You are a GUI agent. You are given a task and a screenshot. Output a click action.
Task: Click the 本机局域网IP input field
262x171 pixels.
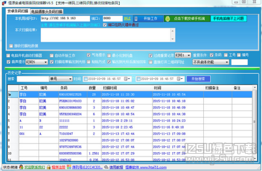65,18
